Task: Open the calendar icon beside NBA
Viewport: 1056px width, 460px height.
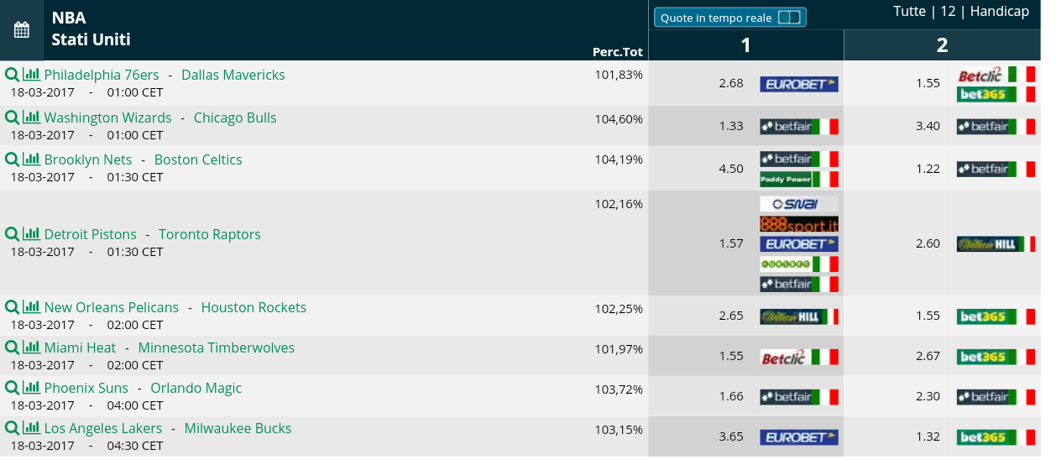Action: (22, 30)
